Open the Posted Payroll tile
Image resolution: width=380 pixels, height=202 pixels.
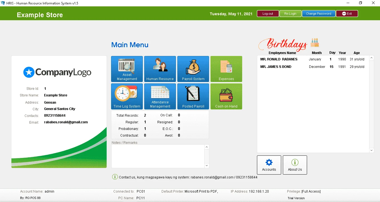coord(193,96)
